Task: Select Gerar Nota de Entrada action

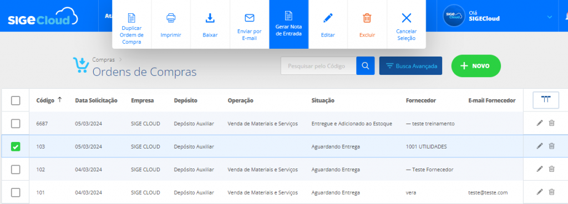Action: point(288,24)
